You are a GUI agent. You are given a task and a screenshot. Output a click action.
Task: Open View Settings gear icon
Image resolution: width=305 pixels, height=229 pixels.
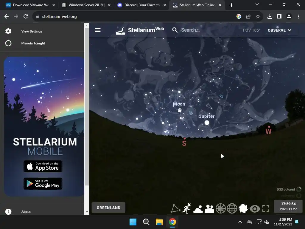(8, 31)
